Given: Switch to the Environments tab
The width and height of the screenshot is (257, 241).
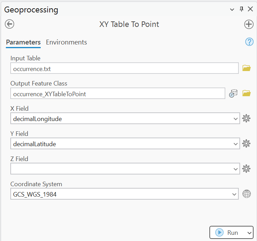Looking at the screenshot, I should tap(66, 42).
